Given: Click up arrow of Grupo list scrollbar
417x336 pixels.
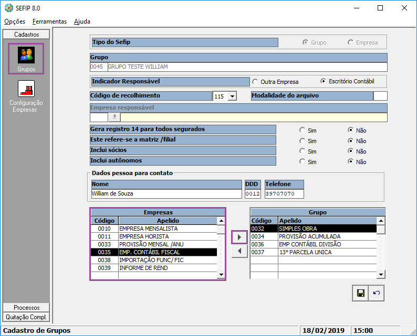Looking at the screenshot, I should (x=381, y=221).
